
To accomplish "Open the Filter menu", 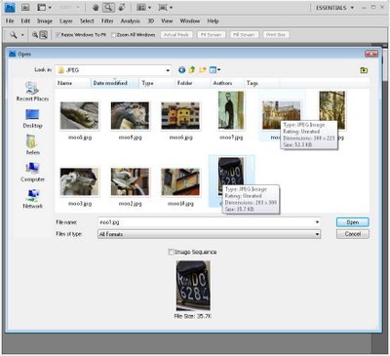I will [107, 21].
